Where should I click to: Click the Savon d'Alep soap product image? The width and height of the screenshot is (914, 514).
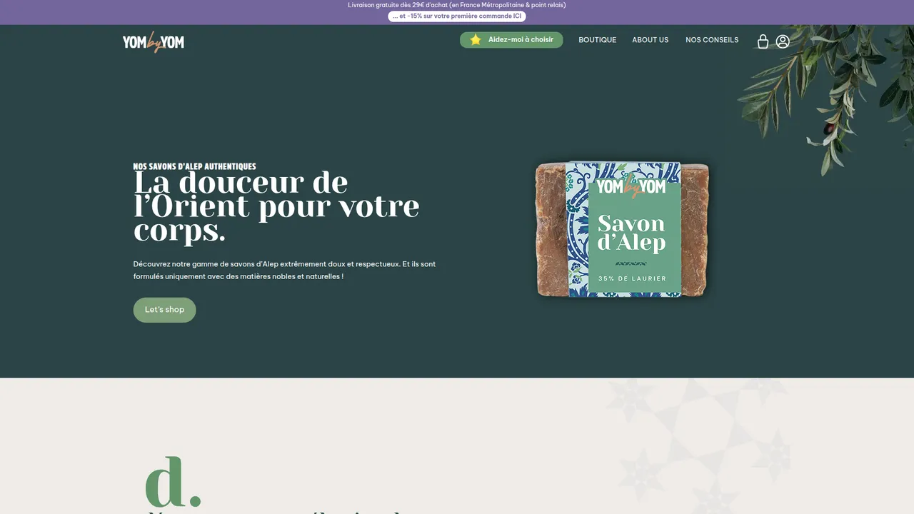[x=623, y=229]
